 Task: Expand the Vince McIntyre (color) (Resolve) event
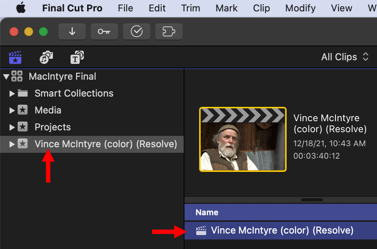pos(12,144)
